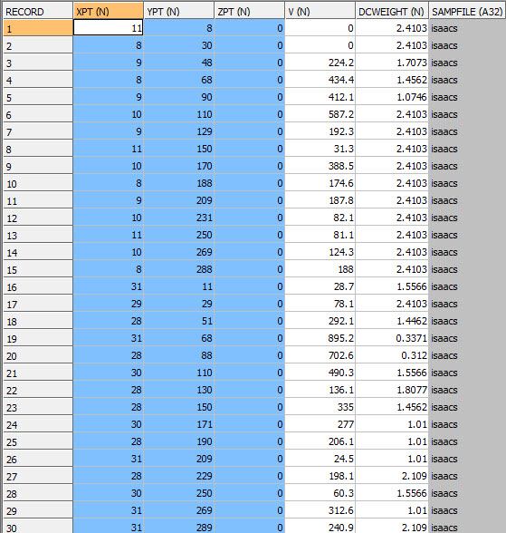506x533 pixels.
Task: Select record row 20 header
Action: point(38,355)
